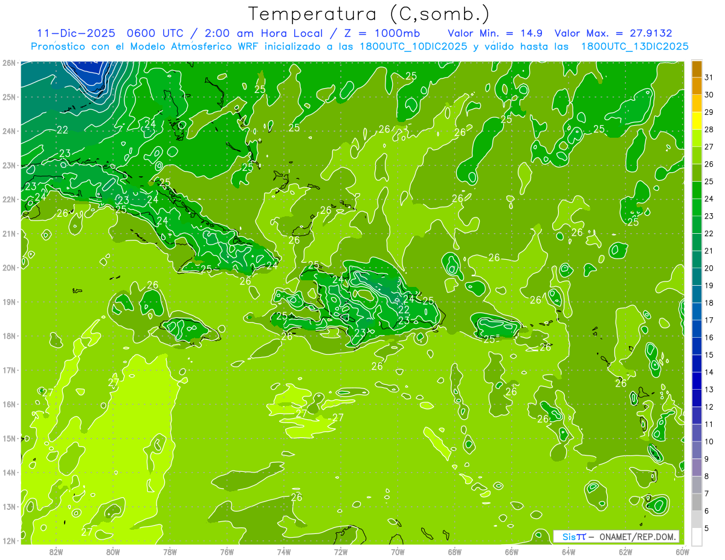Image resolution: width=725 pixels, height=560 pixels.
Task: Click the '26N' latitude axis label
Action: click(9, 63)
